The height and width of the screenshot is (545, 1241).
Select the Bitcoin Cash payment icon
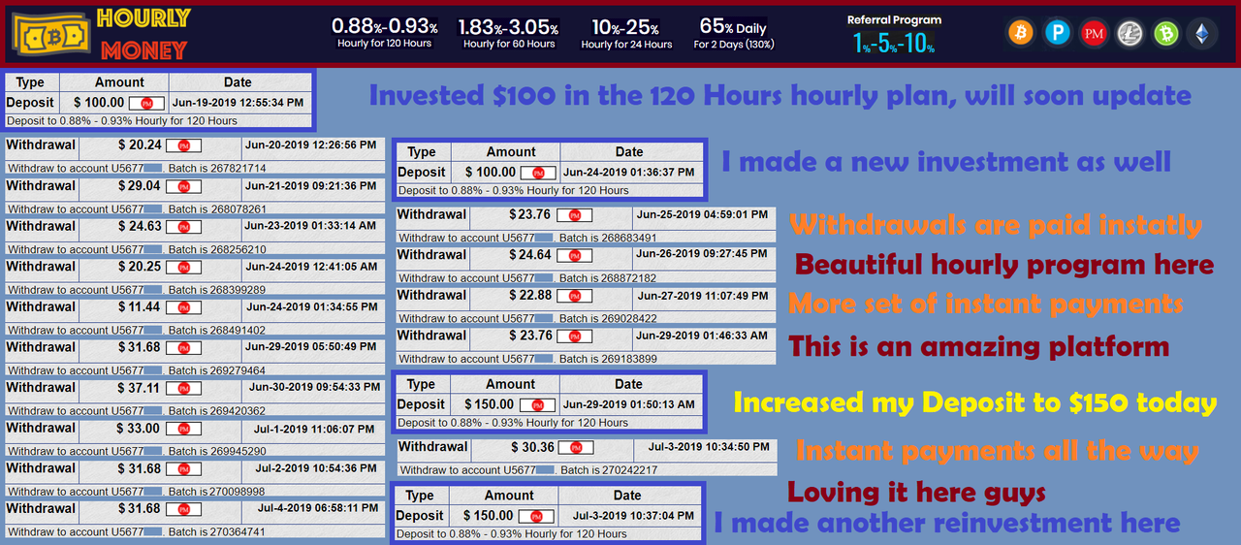click(1165, 33)
